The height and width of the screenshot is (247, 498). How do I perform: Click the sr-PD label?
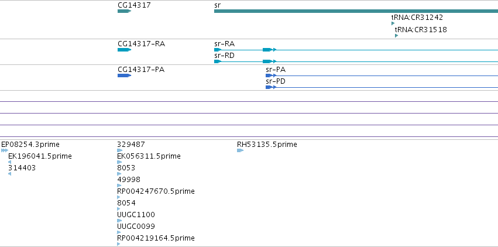pos(276,81)
